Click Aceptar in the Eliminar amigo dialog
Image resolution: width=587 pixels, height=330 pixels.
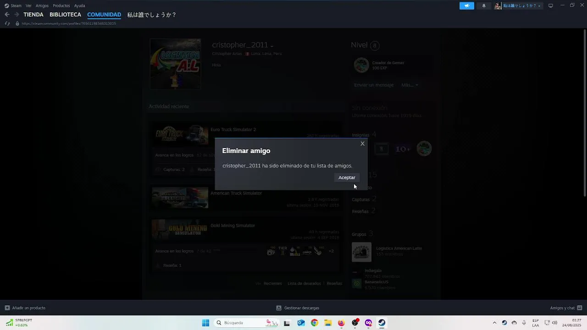pos(347,177)
